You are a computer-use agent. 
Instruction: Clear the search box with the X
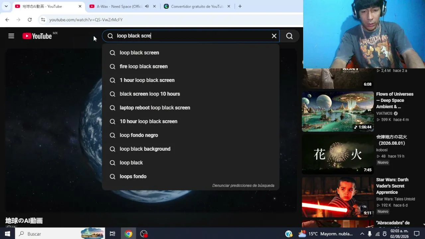click(x=274, y=36)
